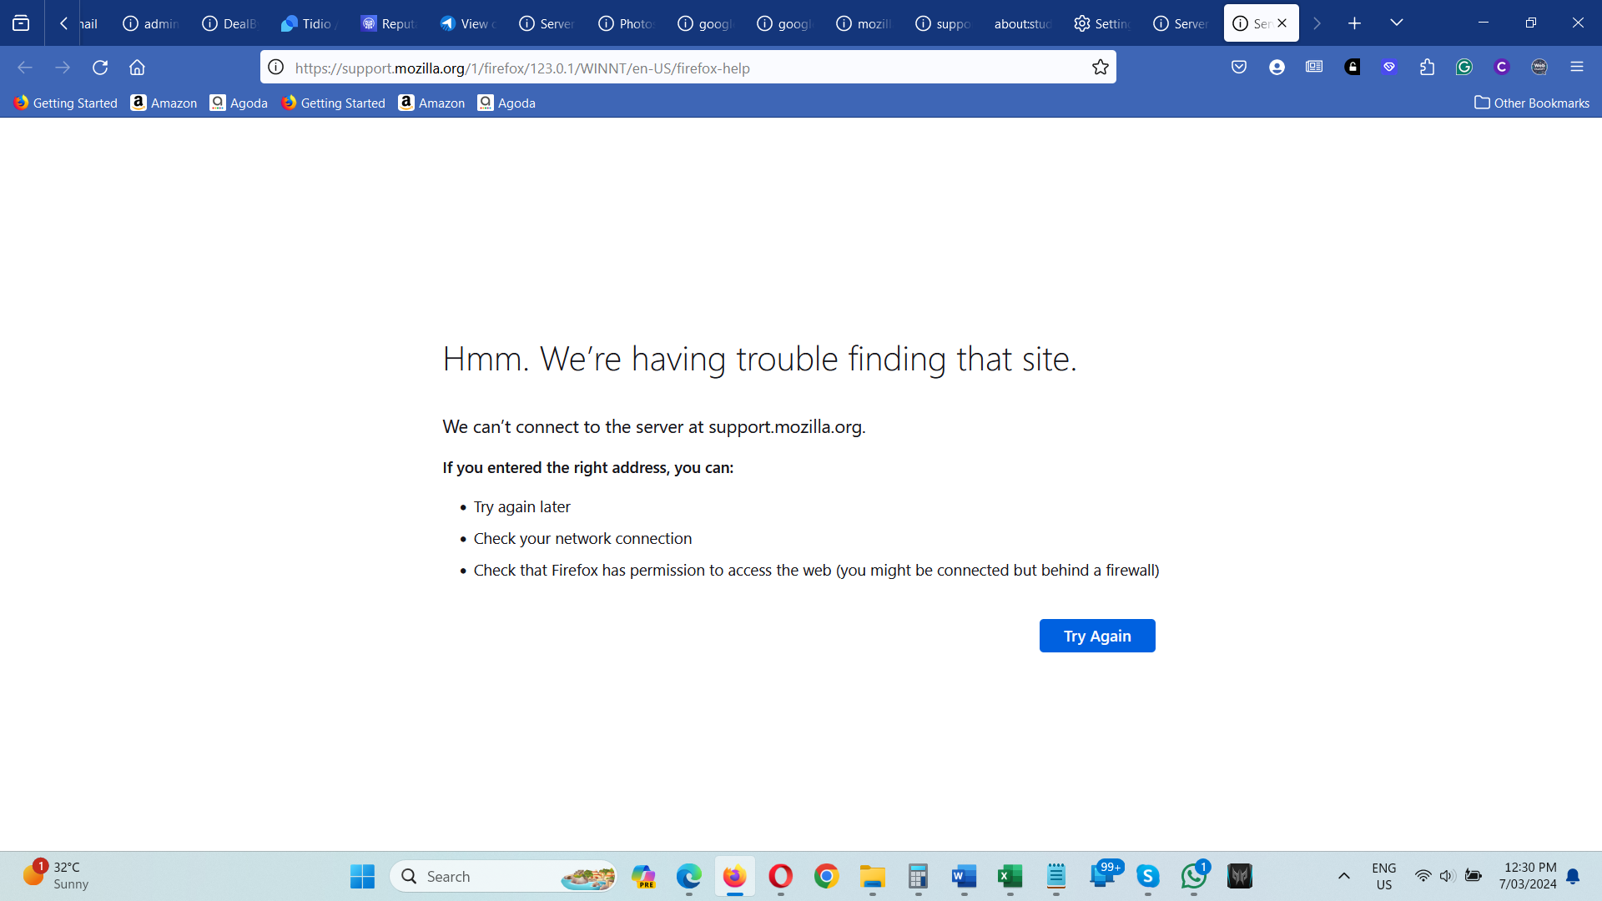
Task: Open the application hamburger menu
Action: (x=1576, y=67)
